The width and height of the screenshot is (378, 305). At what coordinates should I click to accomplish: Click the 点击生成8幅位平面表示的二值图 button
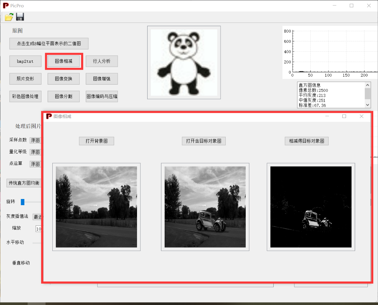49,44
